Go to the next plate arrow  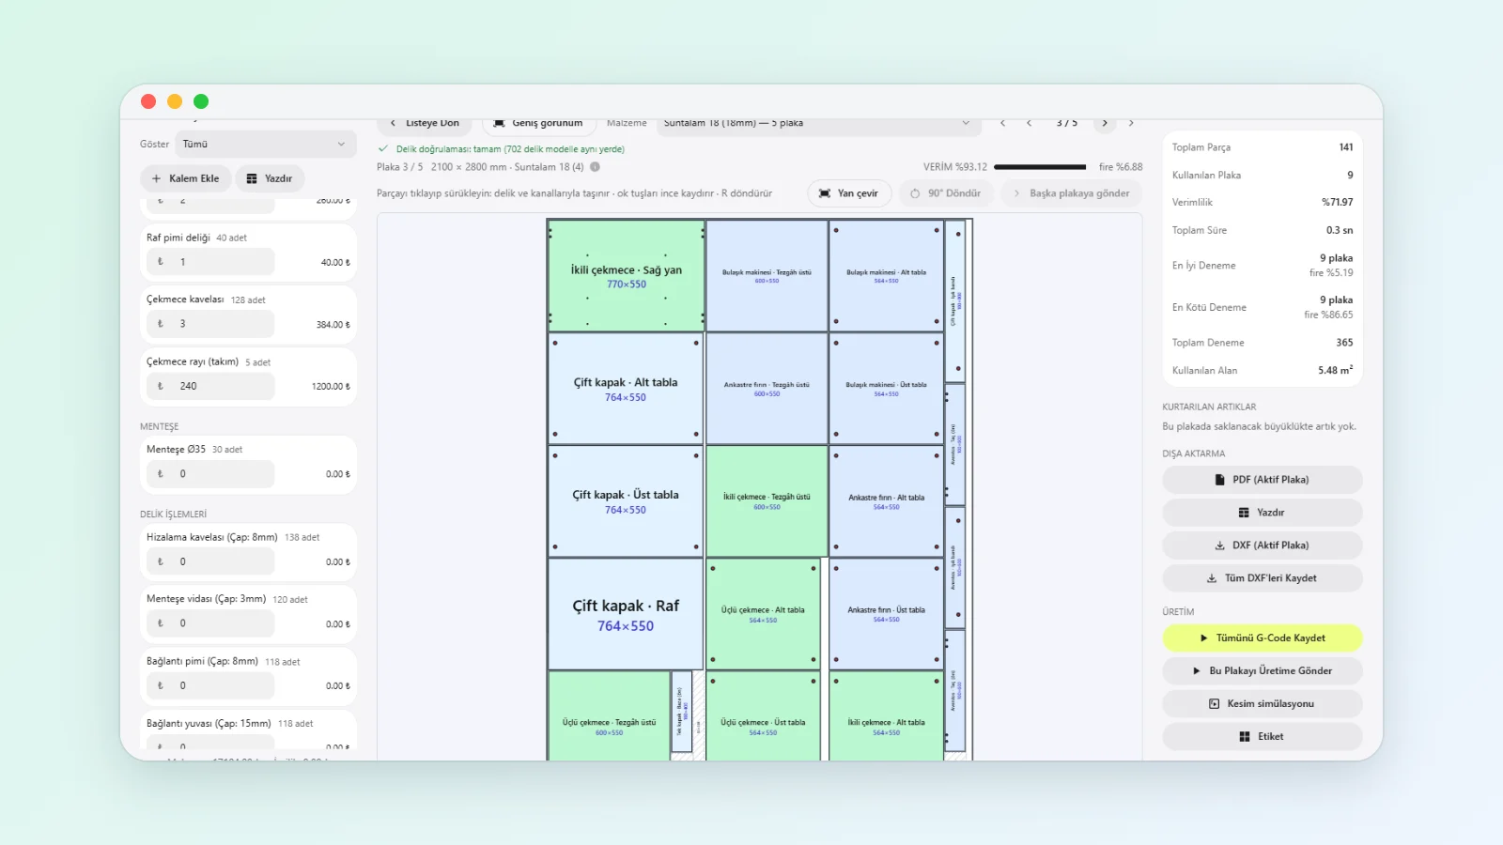click(x=1105, y=123)
